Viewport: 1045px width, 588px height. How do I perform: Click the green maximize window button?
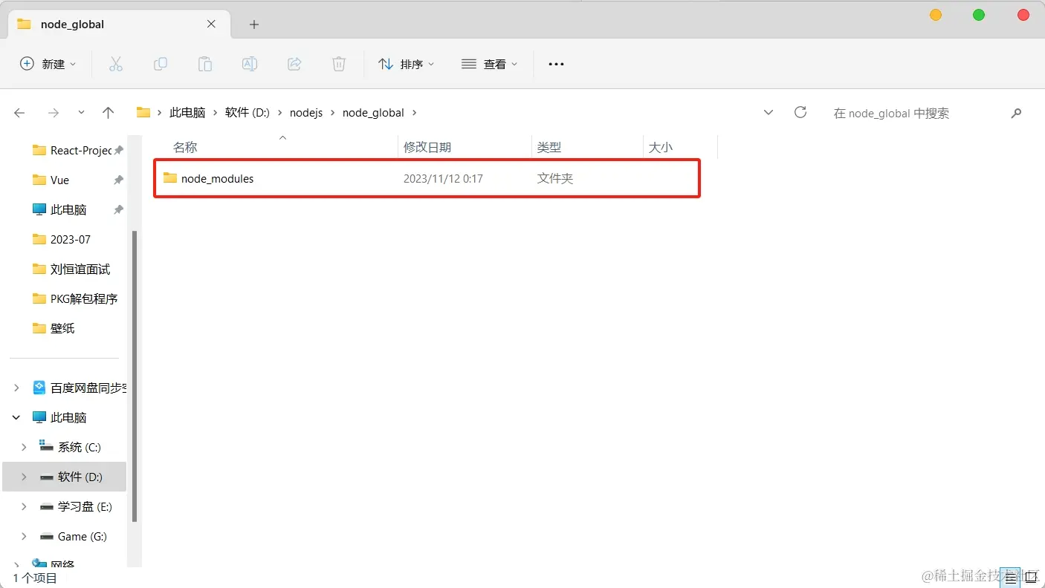tap(979, 15)
